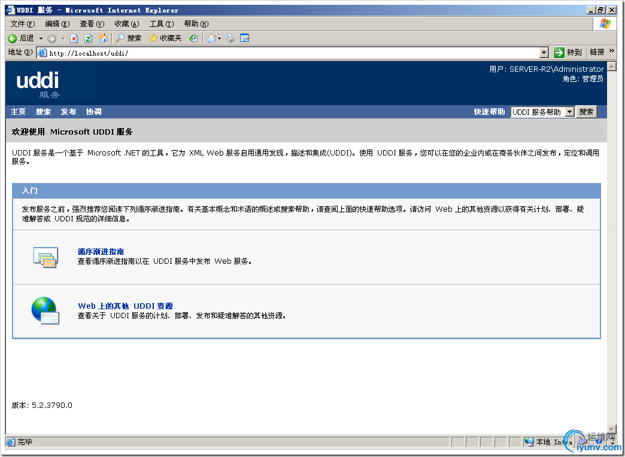Minimize the Internet Explorer window

click(x=592, y=10)
